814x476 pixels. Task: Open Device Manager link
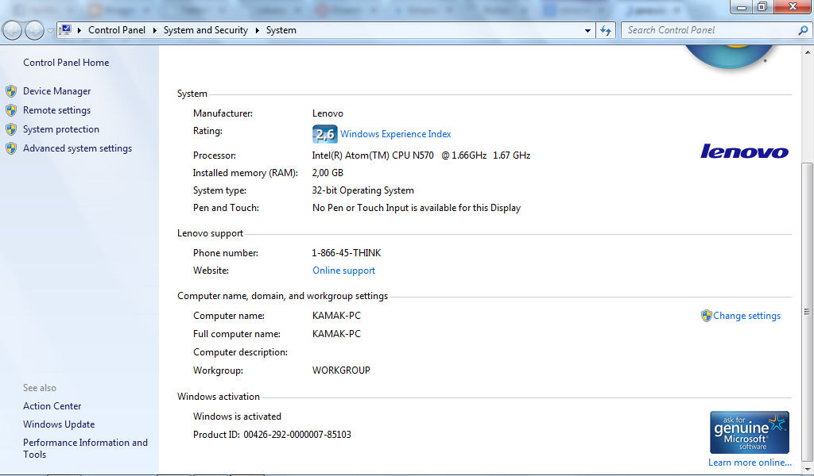(x=56, y=90)
